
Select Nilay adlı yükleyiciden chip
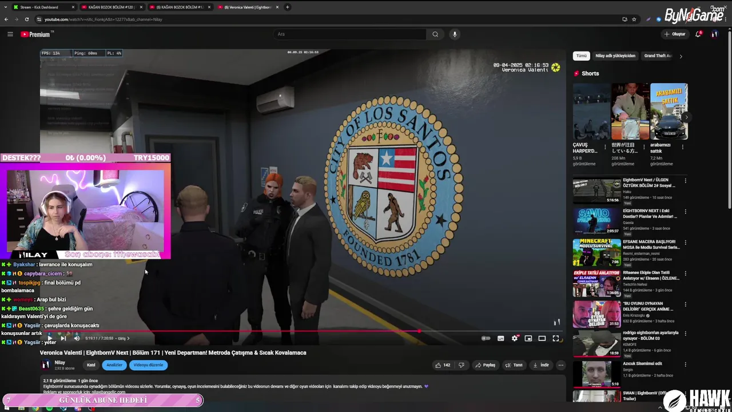(615, 56)
